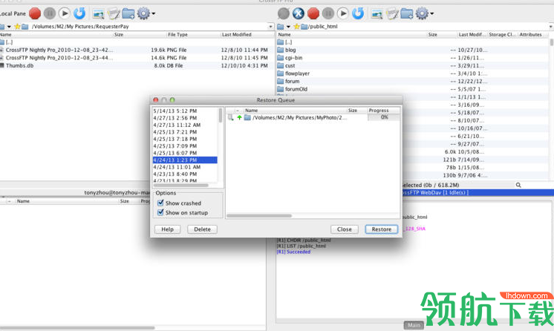Stop transfer in the remote pane toolbar
This screenshot has height=331, width=554.
[313, 13]
